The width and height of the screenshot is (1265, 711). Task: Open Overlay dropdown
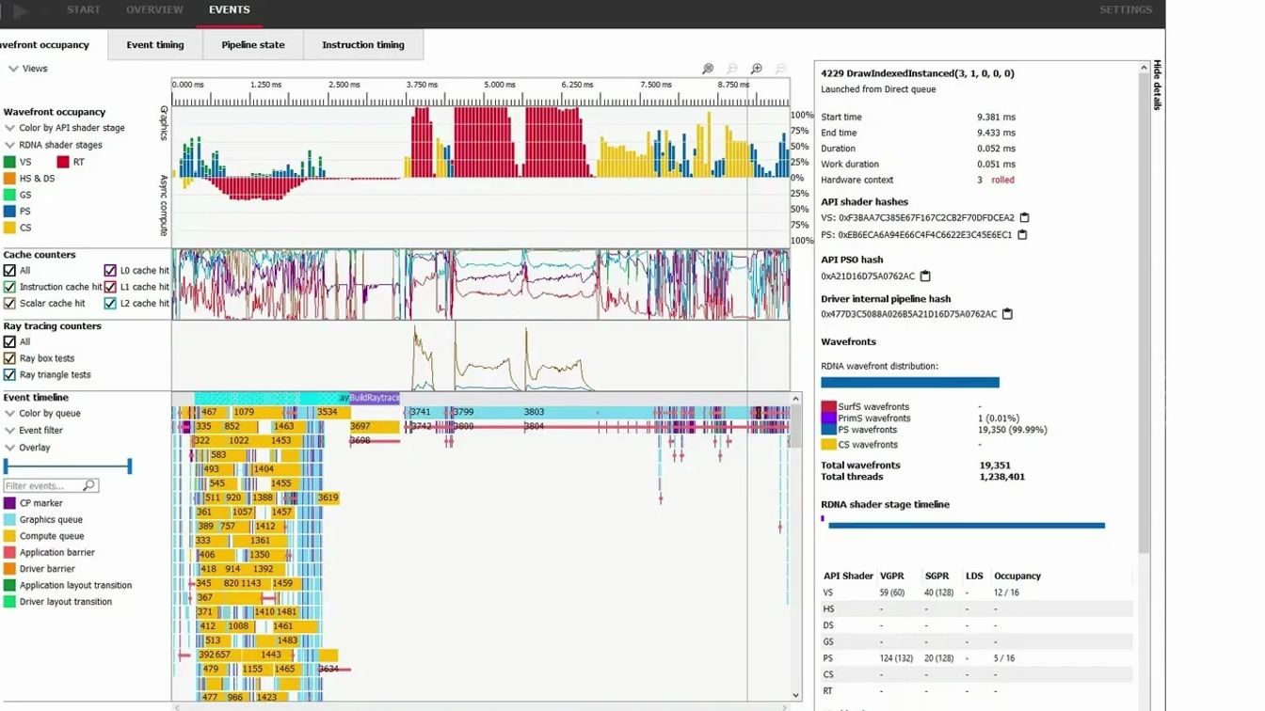(x=28, y=448)
